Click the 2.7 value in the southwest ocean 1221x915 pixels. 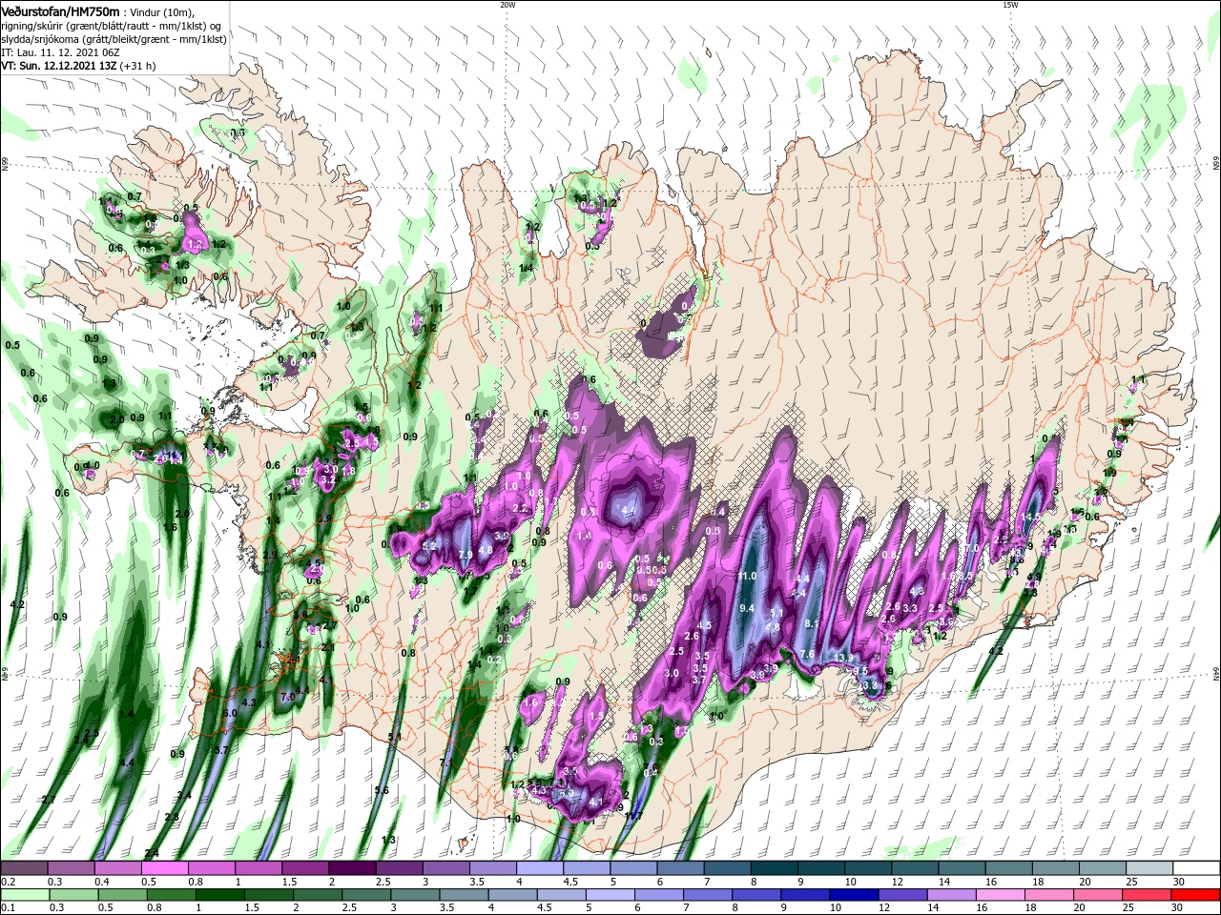point(49,799)
